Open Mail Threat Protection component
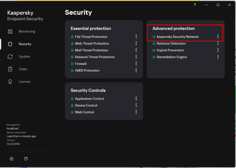The image size is (236, 168). tap(91, 50)
